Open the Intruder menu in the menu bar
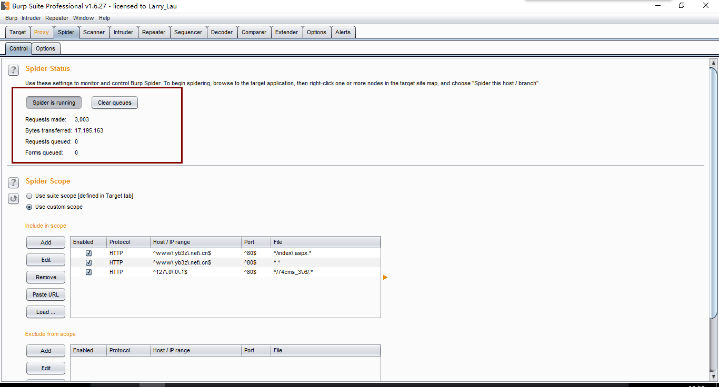 pyautogui.click(x=31, y=18)
